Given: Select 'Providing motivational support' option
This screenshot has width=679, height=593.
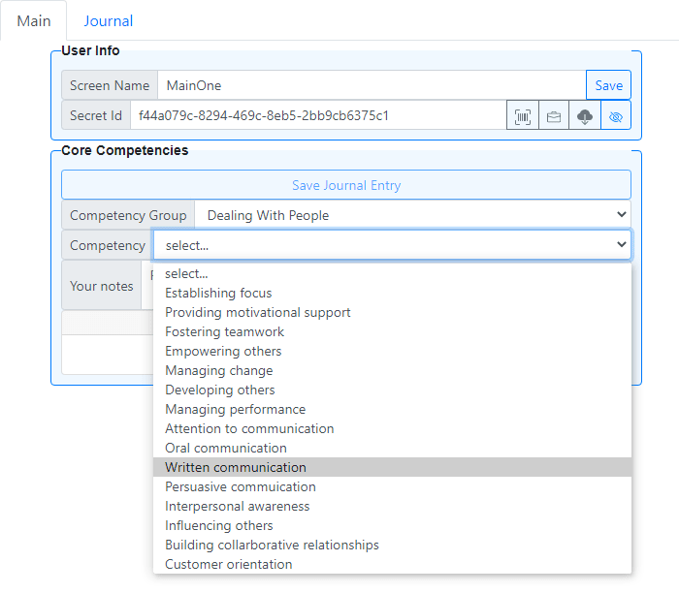Looking at the screenshot, I should 392,313.
